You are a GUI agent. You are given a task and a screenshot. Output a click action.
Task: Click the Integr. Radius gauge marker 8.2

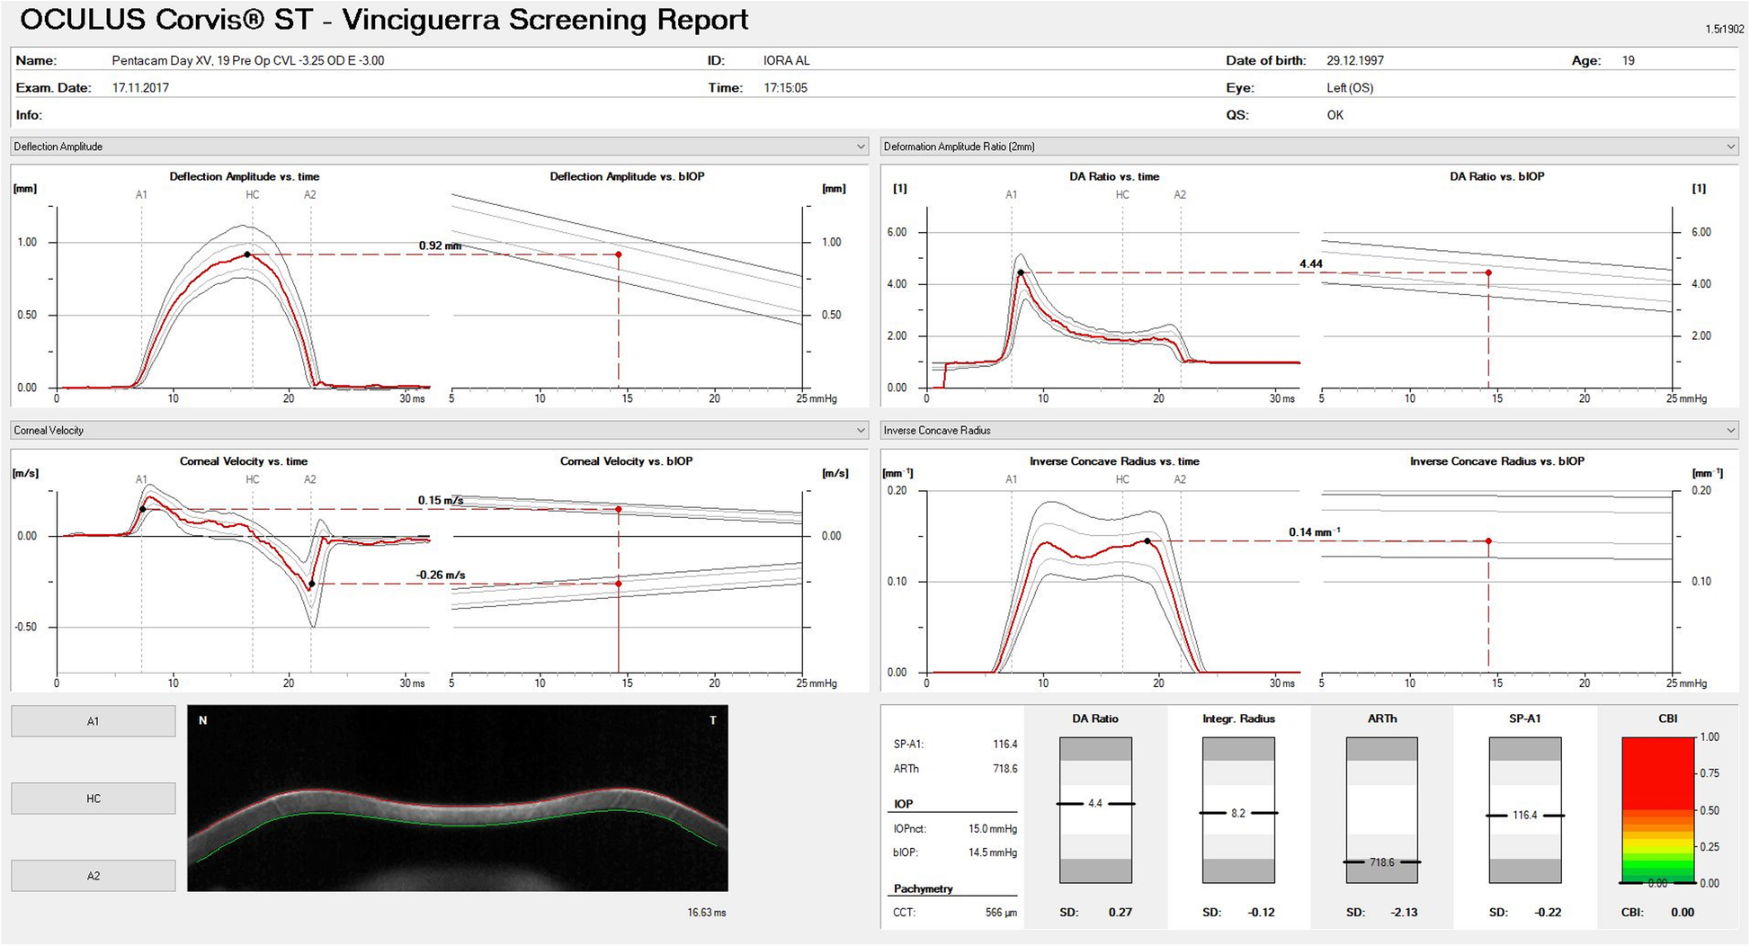coord(1238,813)
